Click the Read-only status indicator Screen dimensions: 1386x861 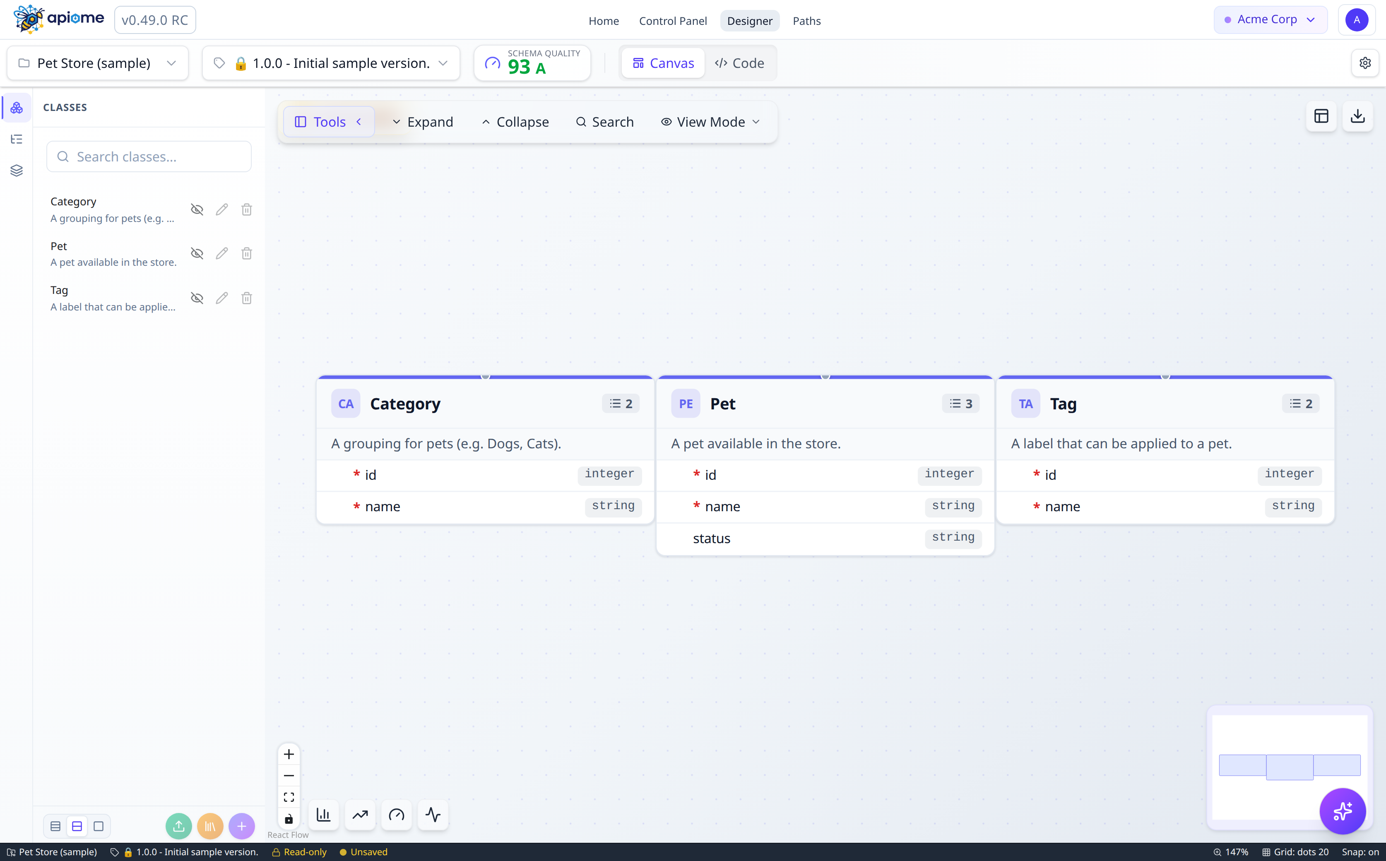click(300, 852)
